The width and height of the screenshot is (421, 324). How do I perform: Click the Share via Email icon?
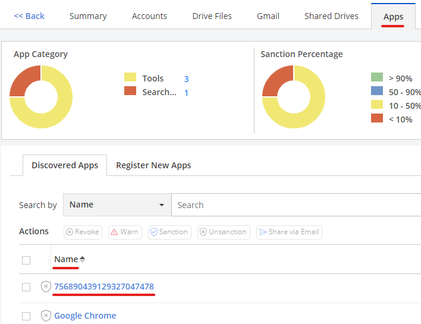tap(262, 232)
